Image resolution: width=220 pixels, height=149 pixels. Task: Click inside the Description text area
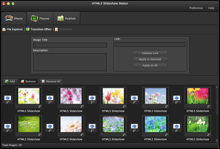(x=70, y=62)
